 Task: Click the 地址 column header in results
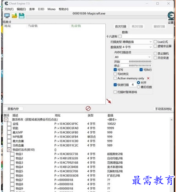coord(8,26)
